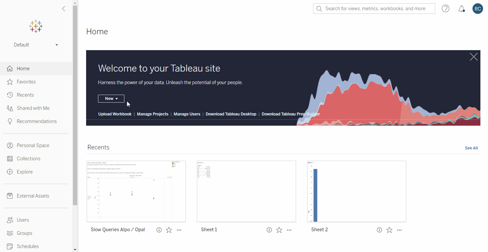
Task: Click Manage Users link
Action: pyautogui.click(x=187, y=114)
